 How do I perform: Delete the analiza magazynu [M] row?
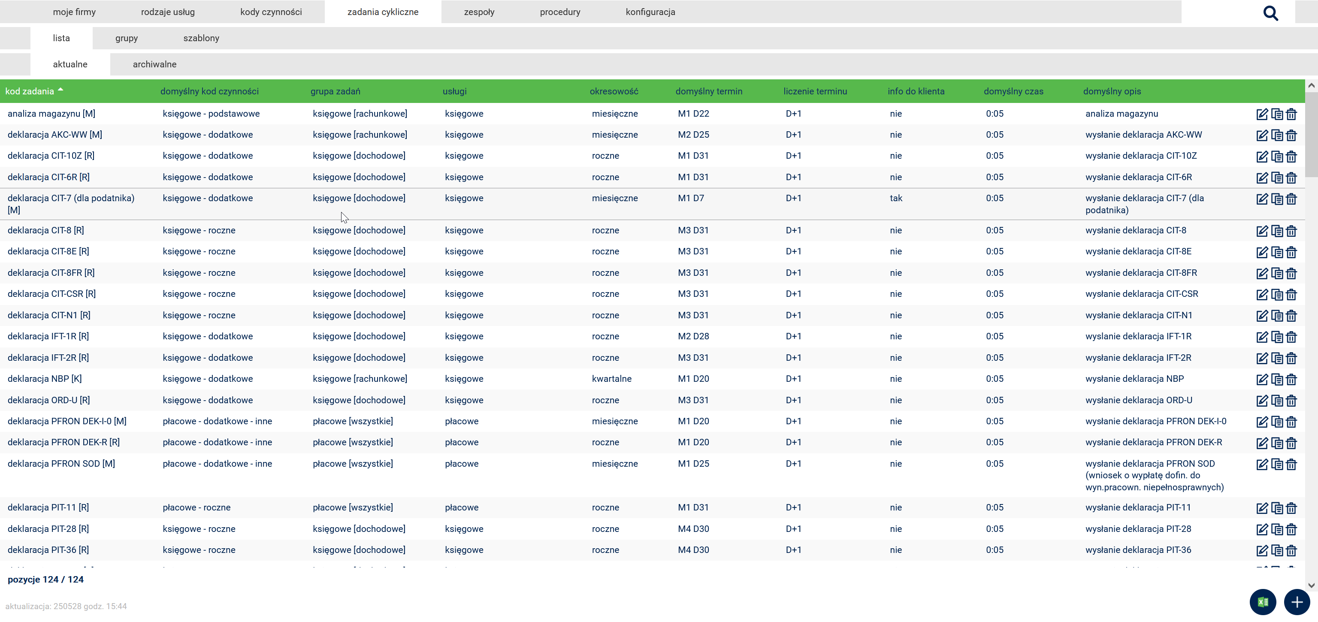1291,114
